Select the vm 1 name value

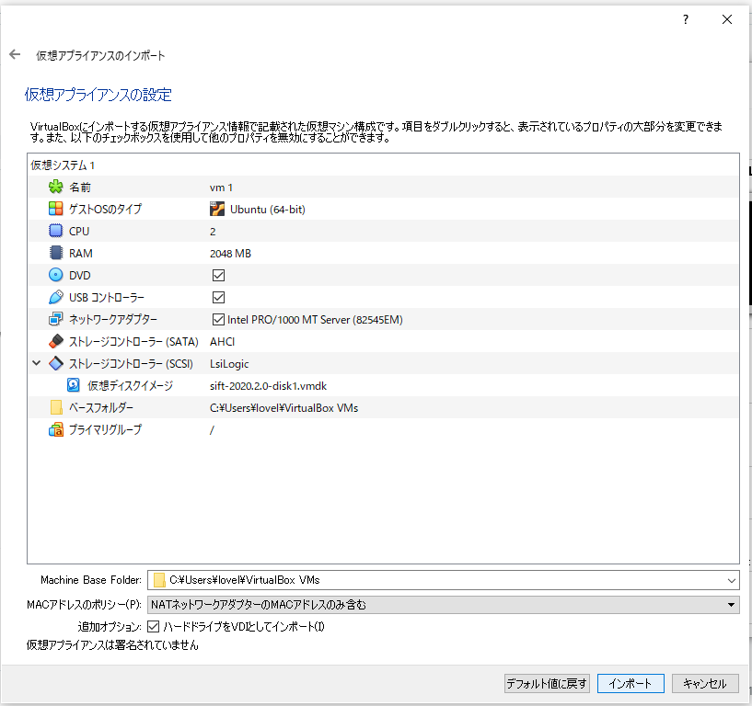pyautogui.click(x=221, y=188)
